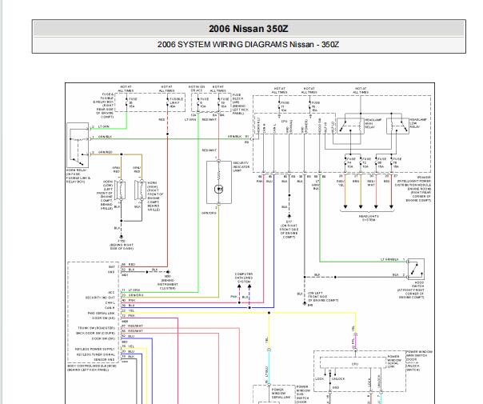Click the 'LT GRN' wire label at horn relay
This screenshot has height=404, width=483.
[103, 126]
